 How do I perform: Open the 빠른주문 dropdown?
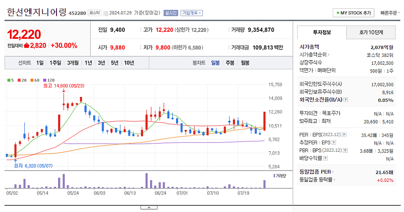390,13
